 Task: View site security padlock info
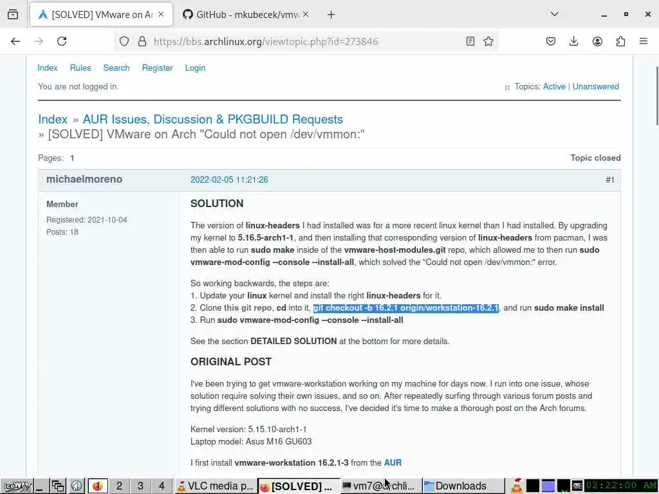click(x=142, y=41)
